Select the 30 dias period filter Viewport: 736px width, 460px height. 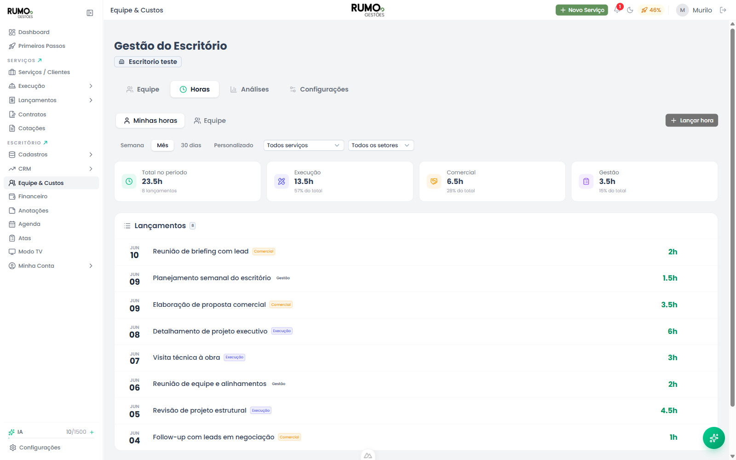(191, 145)
